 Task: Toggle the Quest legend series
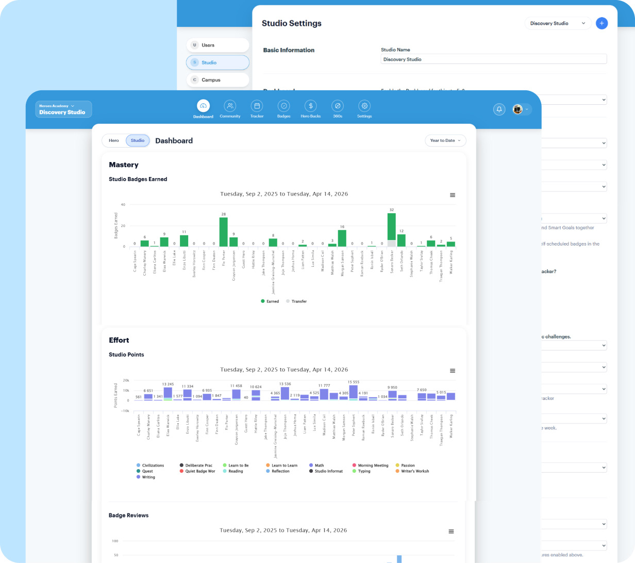[x=144, y=471]
